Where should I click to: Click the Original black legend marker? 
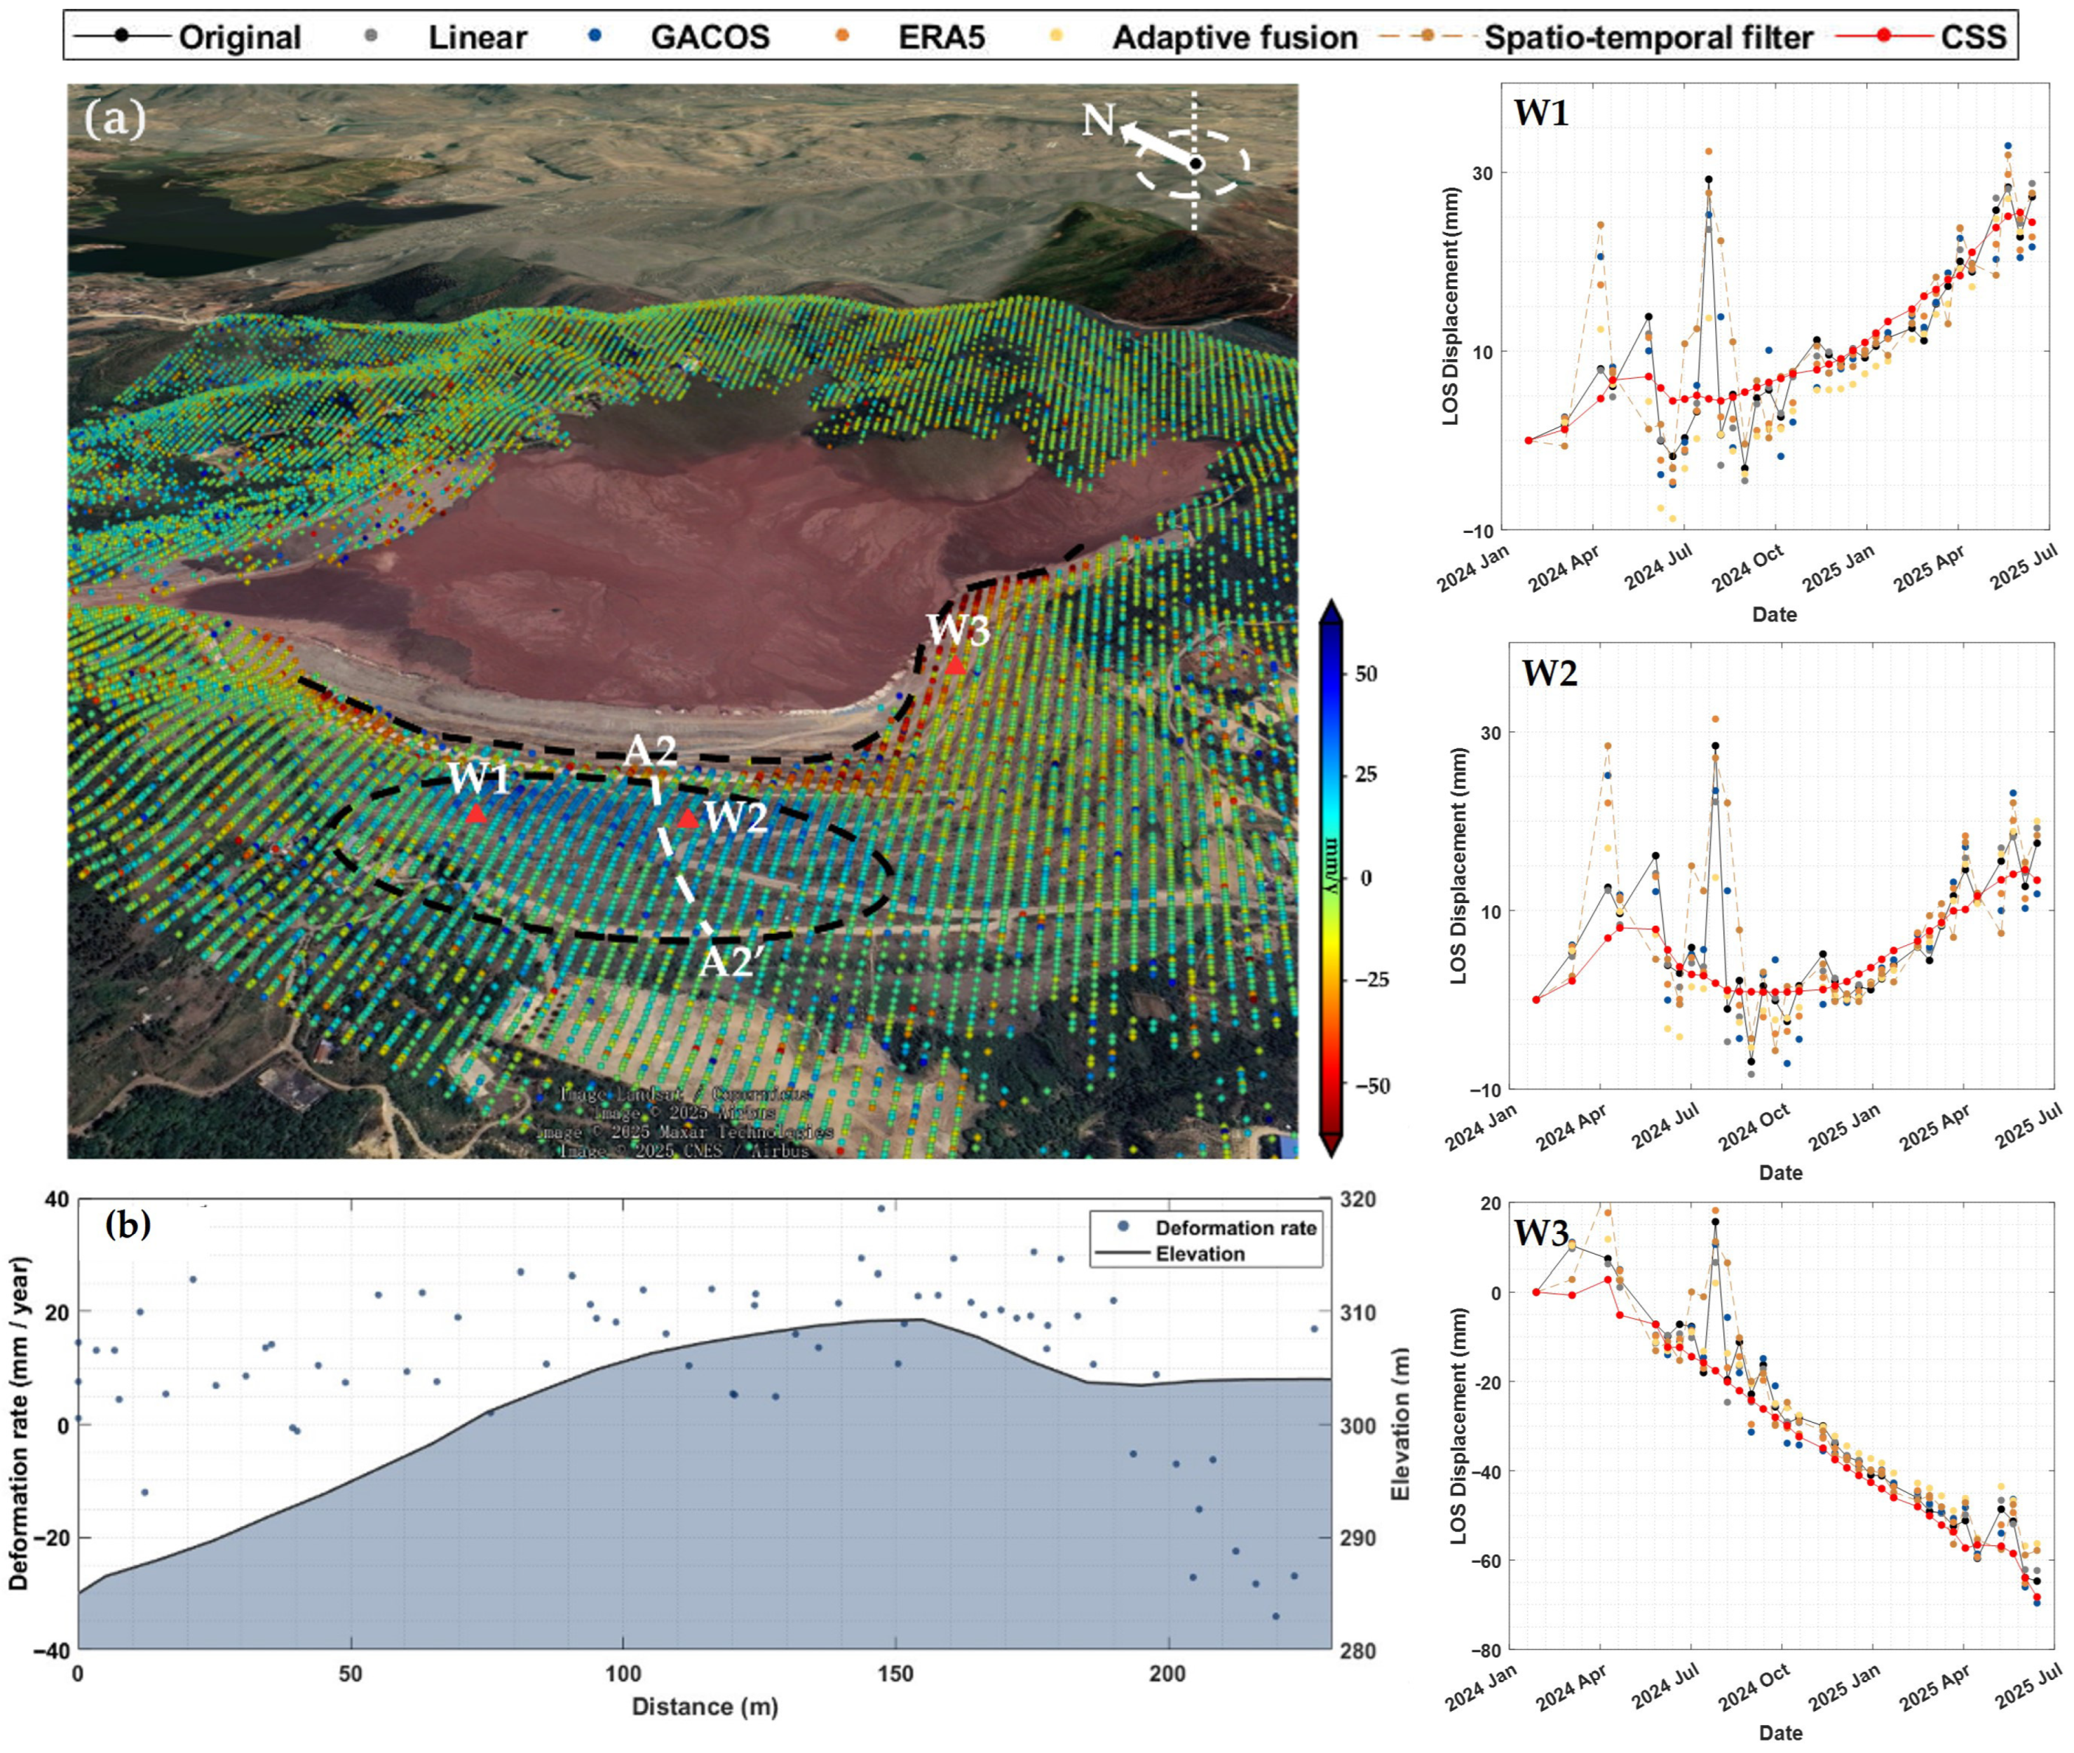[x=120, y=36]
